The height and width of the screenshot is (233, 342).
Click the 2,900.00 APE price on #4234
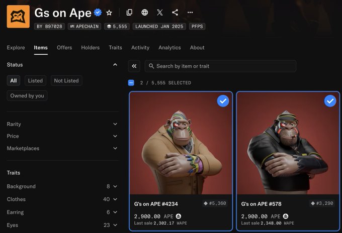pos(153,216)
